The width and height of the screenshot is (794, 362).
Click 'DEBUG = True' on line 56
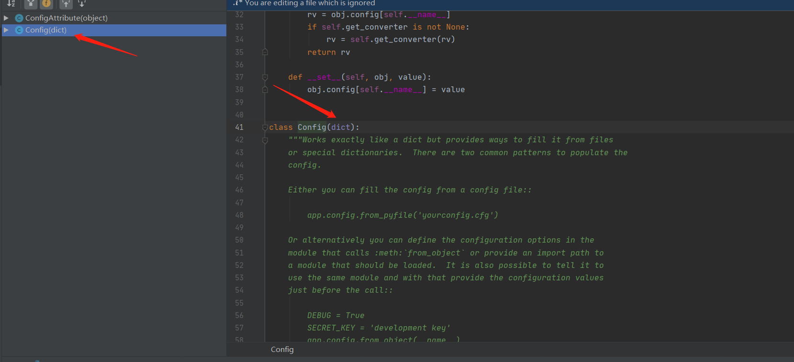click(336, 315)
